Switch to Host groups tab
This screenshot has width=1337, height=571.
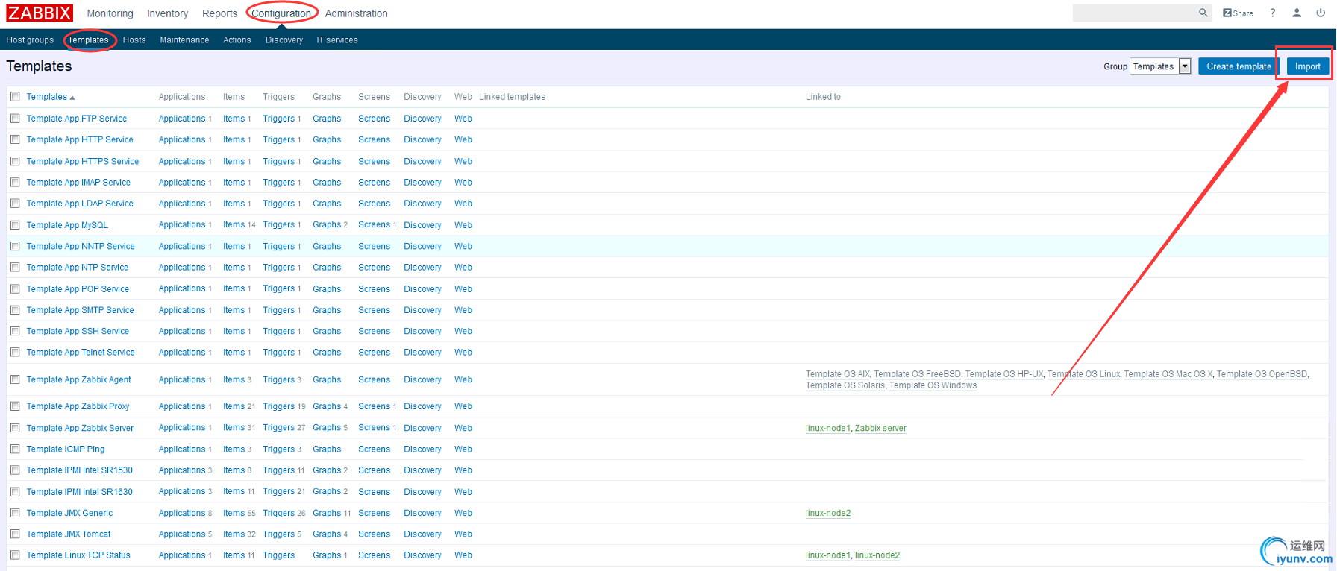tap(30, 40)
